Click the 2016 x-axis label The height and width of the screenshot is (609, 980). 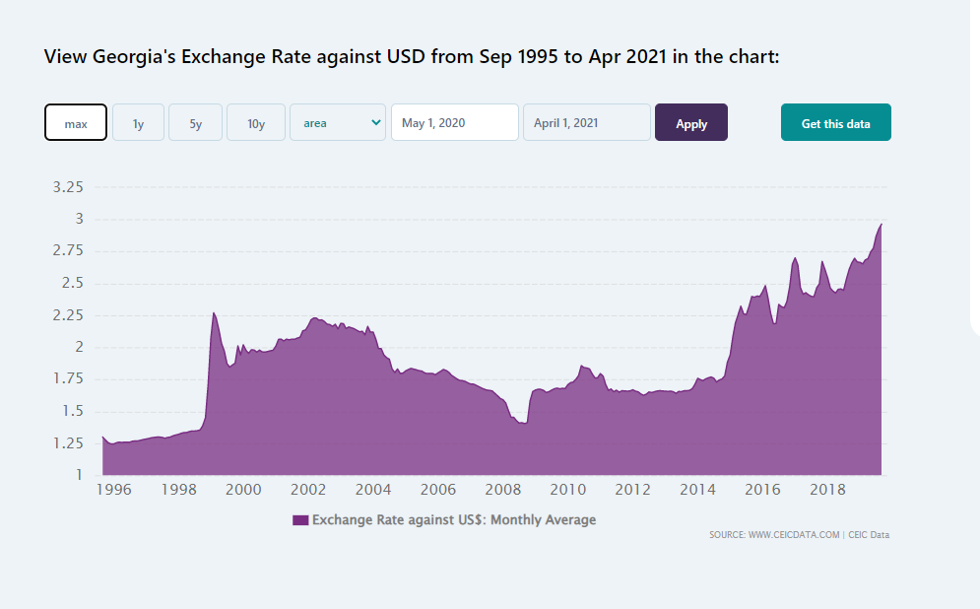[x=763, y=490]
